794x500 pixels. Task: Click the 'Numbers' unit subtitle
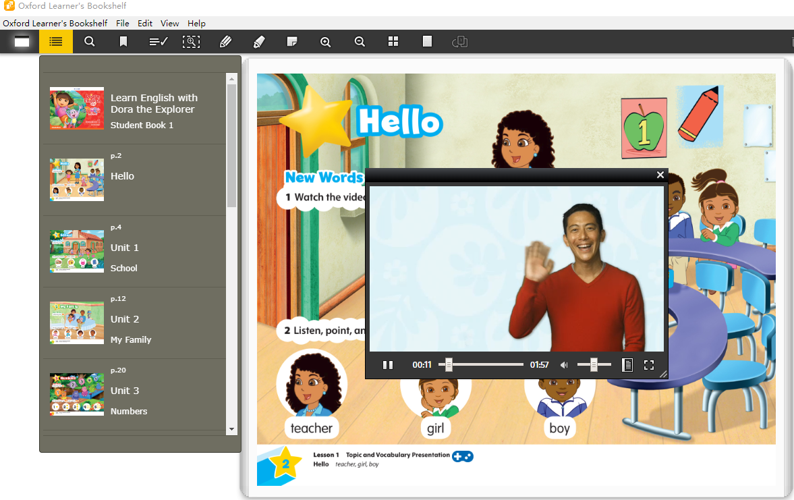pos(129,412)
